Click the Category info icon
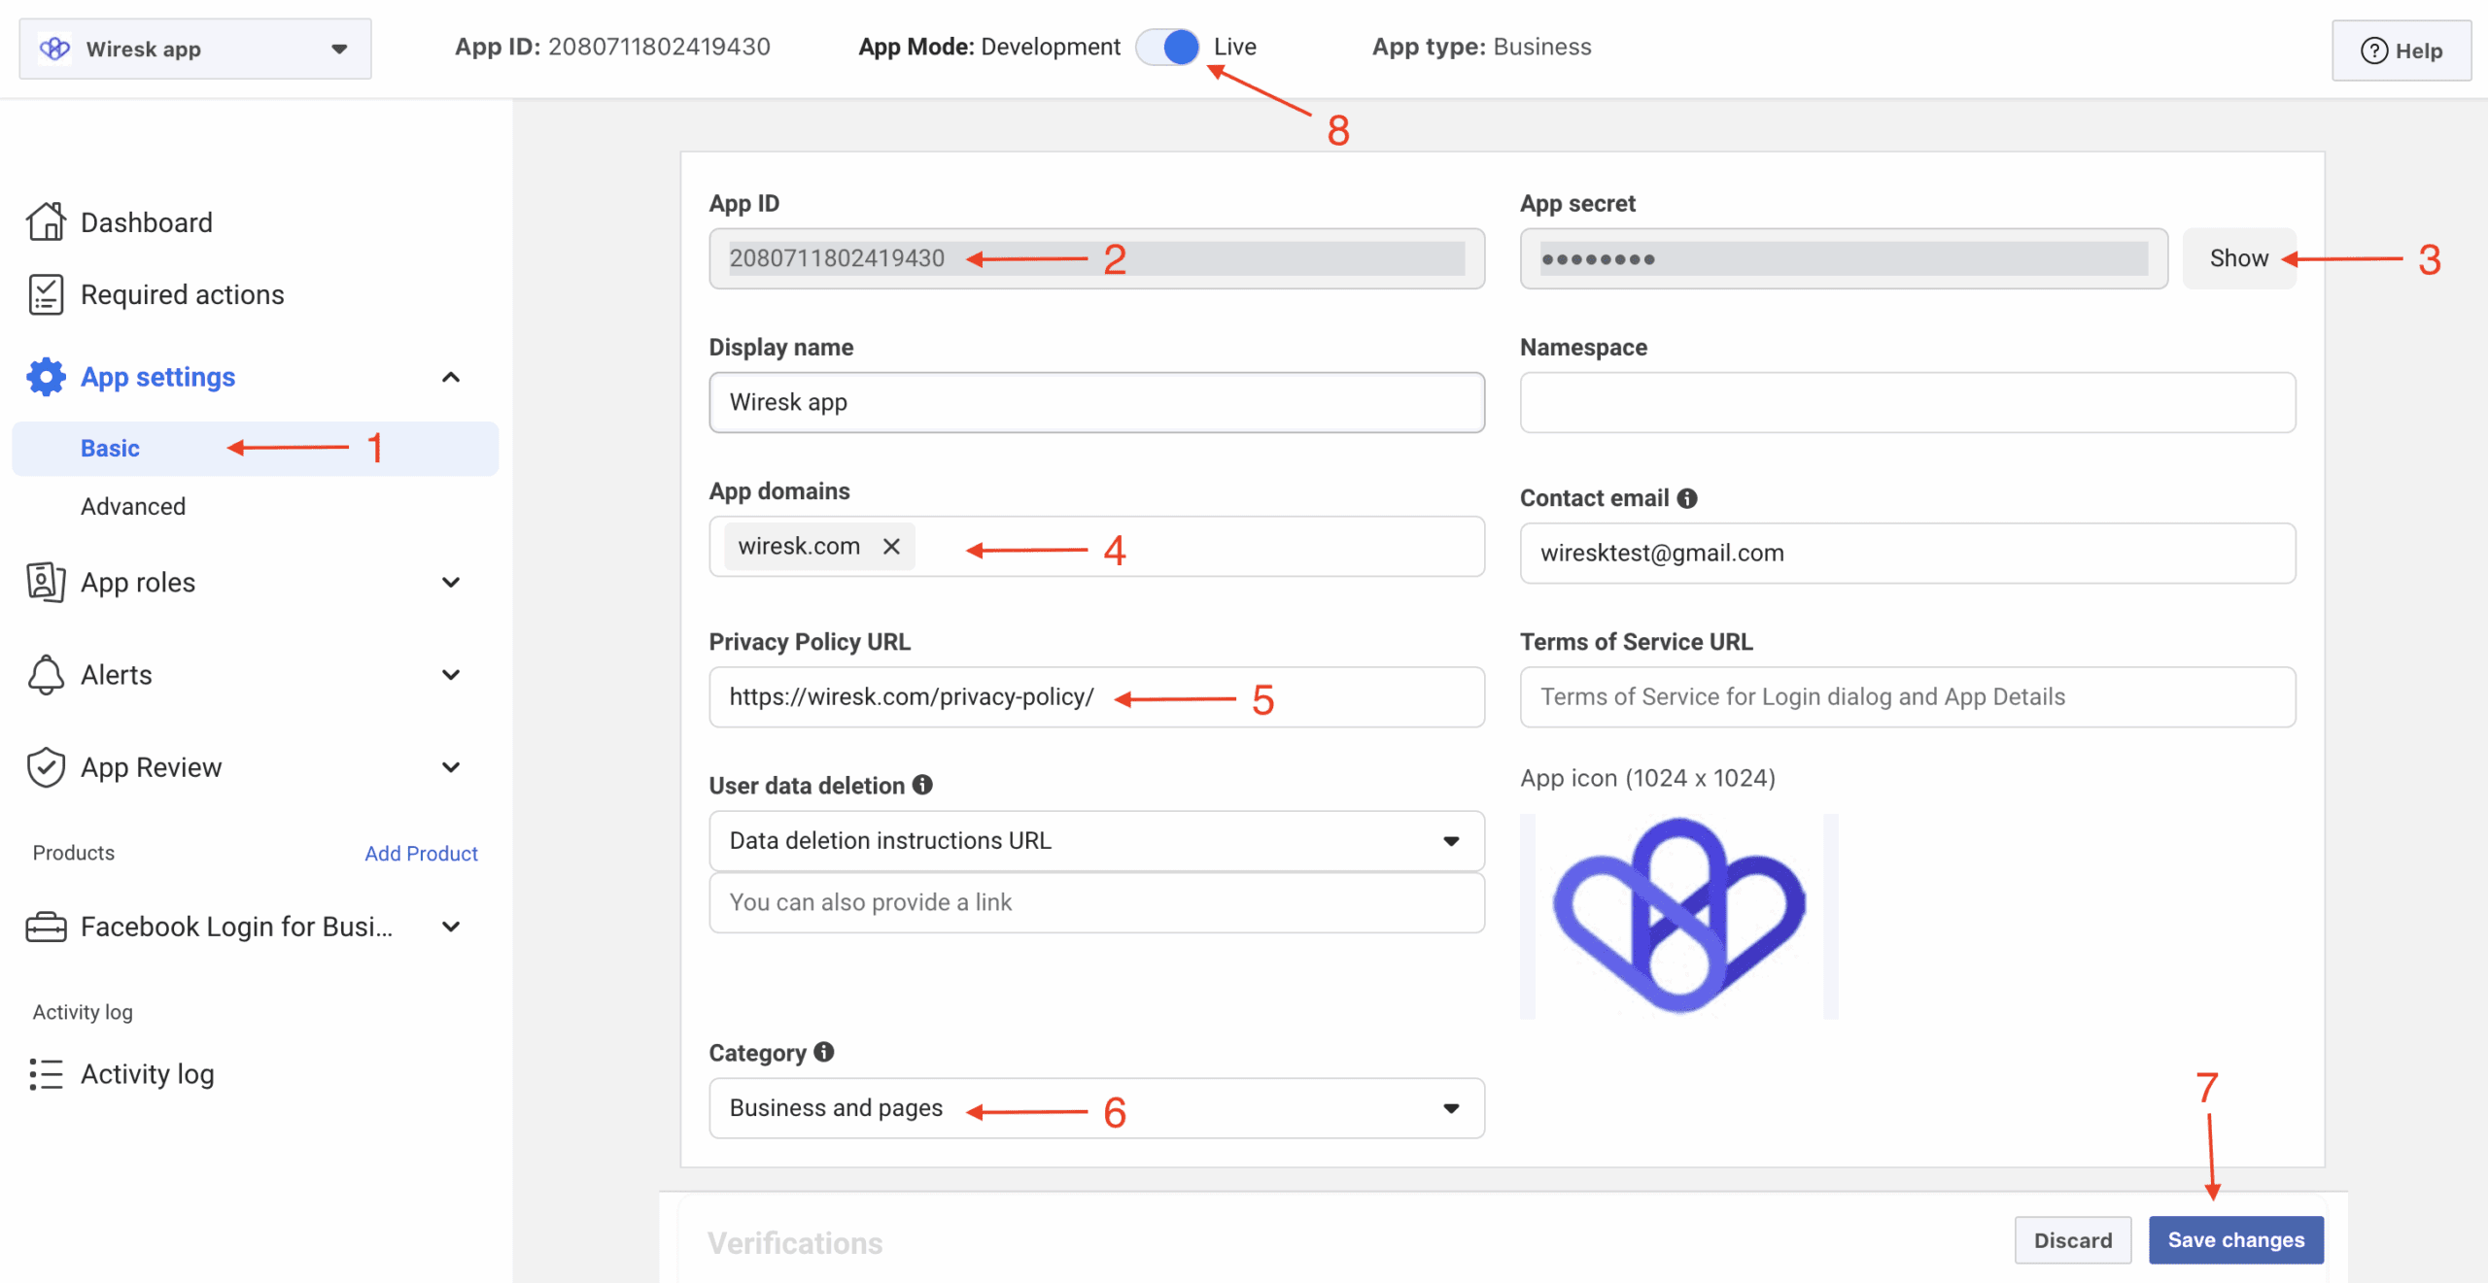Viewport: 2488px width, 1283px height. pyautogui.click(x=824, y=1052)
